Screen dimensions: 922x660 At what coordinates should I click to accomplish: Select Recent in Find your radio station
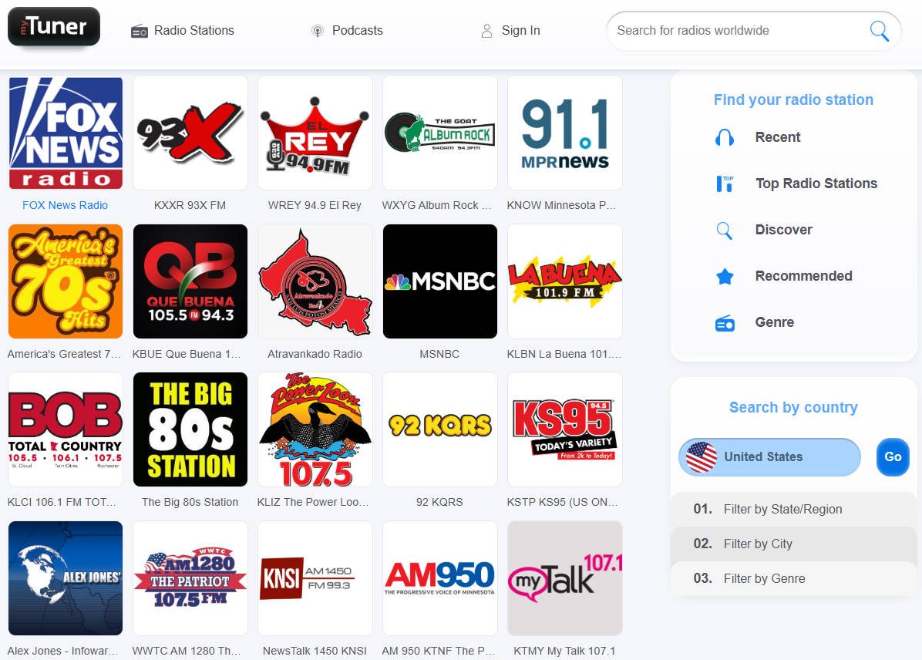click(777, 137)
